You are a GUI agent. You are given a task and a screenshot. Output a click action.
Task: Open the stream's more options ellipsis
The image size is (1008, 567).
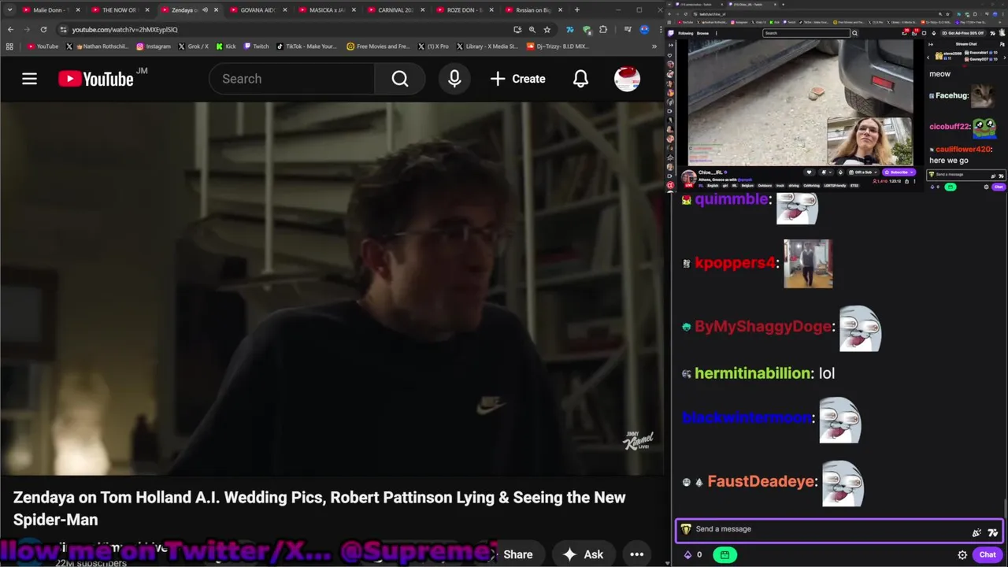click(914, 181)
